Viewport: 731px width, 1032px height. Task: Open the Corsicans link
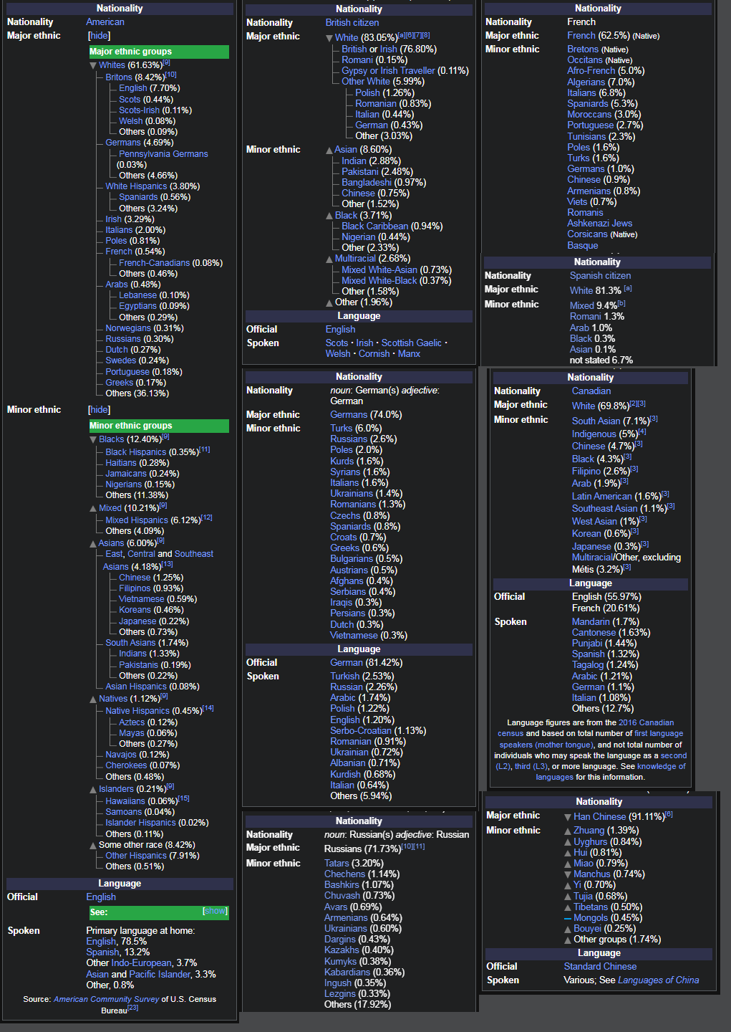tap(588, 234)
